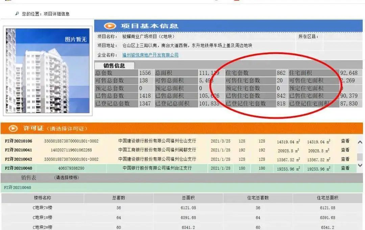
Task: Click the 所在区县 field label
Action: tap(308, 36)
